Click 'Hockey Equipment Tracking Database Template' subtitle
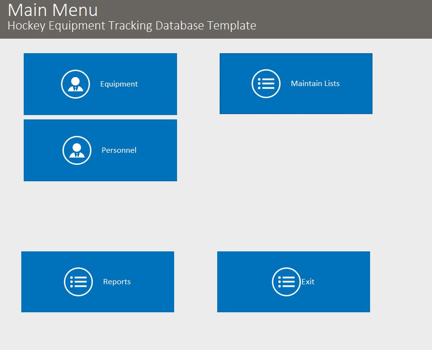 coord(132,26)
